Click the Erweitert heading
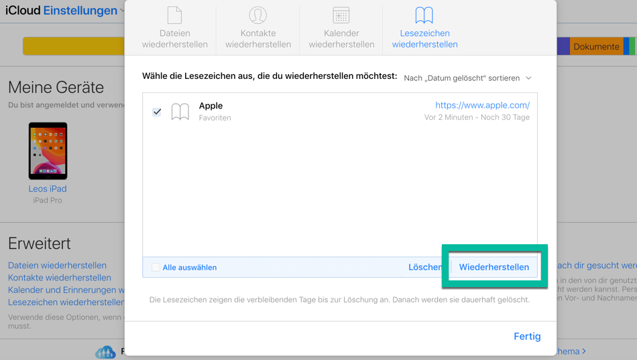 tap(40, 244)
